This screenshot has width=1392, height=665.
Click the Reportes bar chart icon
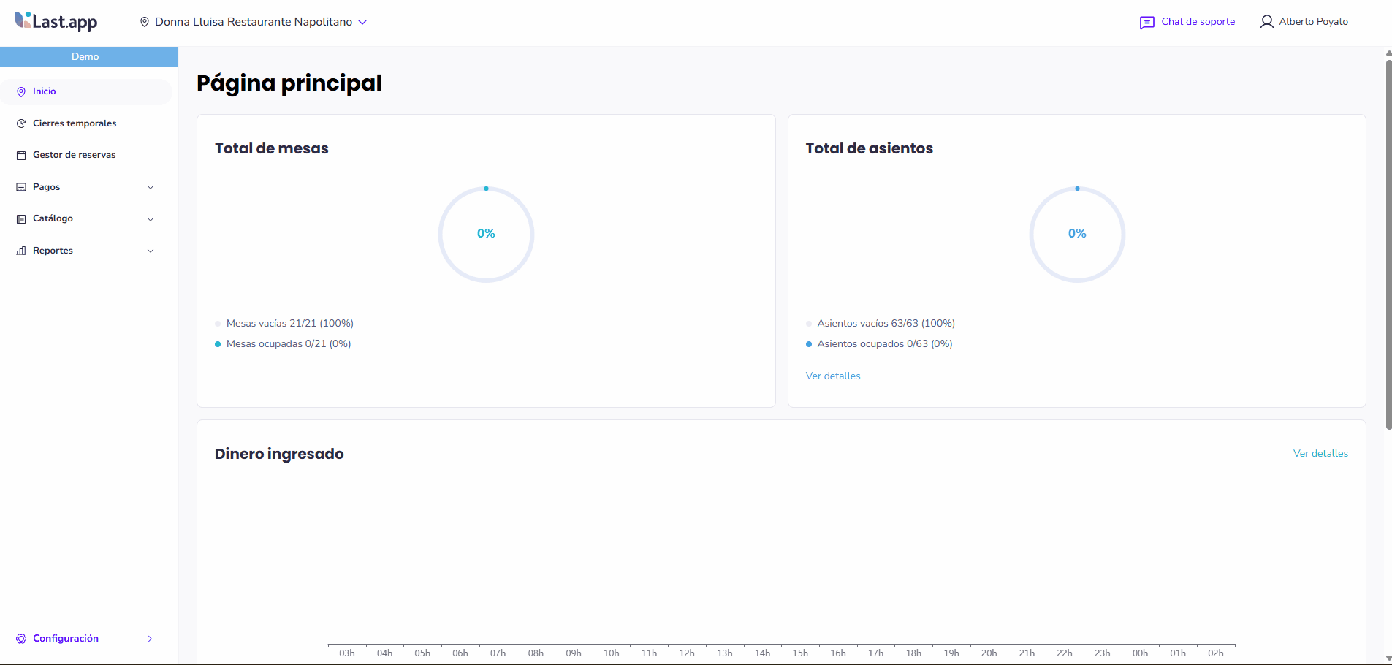21,251
